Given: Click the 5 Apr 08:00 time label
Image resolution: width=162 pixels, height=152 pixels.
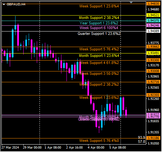Looking at the screenshot, I should point(118,148).
